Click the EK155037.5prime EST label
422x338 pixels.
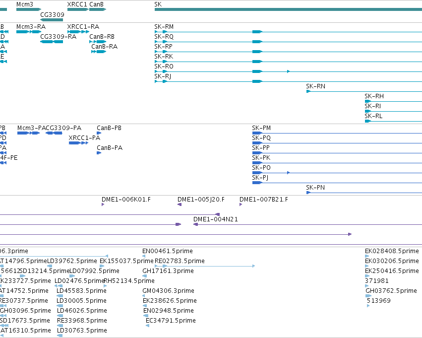126,261
